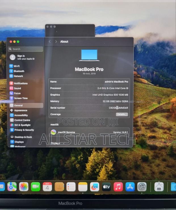Open Notes from the Dock
This screenshot has width=176, height=210.
pyautogui.click(x=83, y=187)
